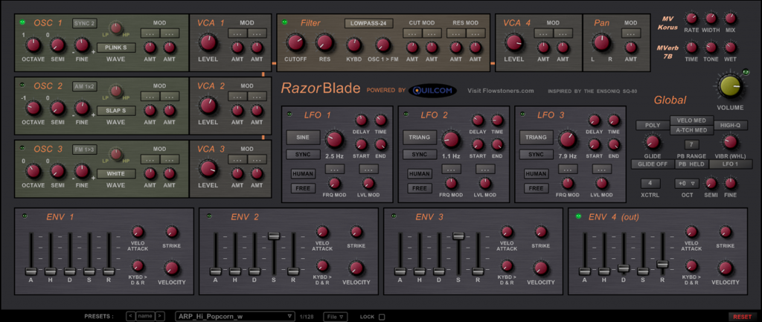The width and height of the screenshot is (762, 322).
Task: Click the Pan L/R knob
Action: (600, 44)
